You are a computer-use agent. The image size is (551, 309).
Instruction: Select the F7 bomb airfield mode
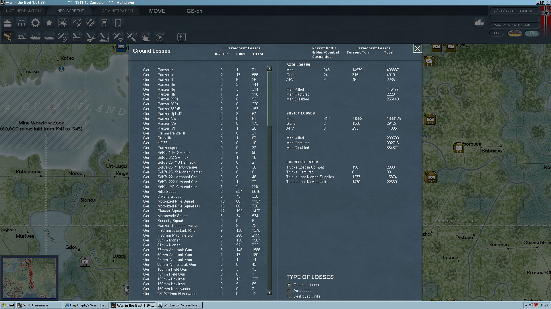point(90,37)
